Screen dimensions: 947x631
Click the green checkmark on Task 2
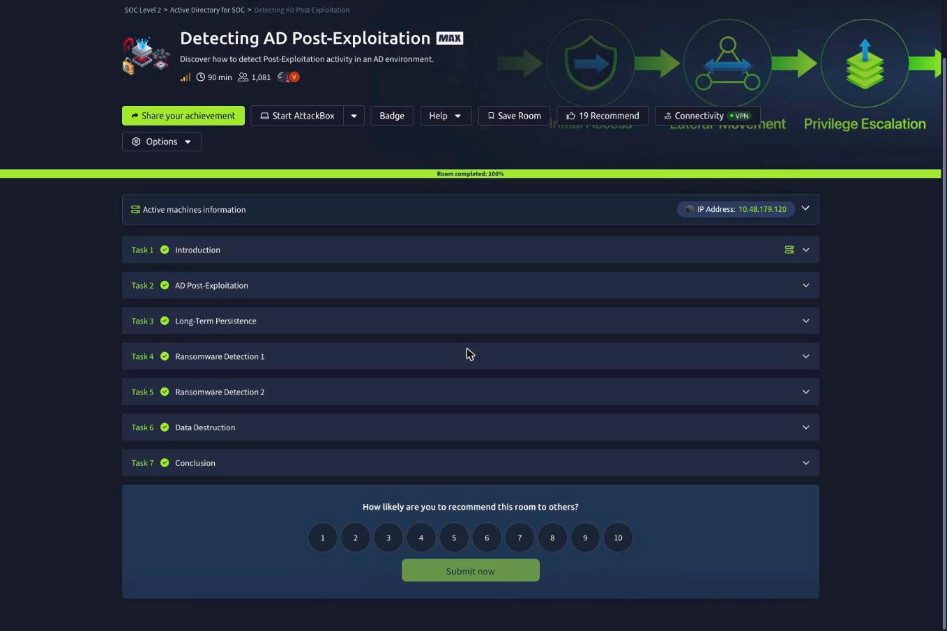click(x=165, y=285)
